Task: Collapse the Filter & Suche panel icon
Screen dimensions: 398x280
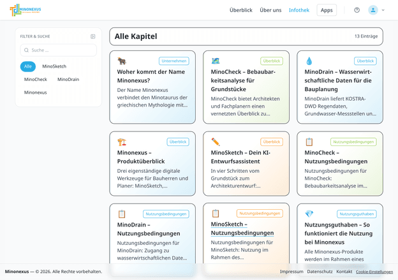Action: point(93,36)
